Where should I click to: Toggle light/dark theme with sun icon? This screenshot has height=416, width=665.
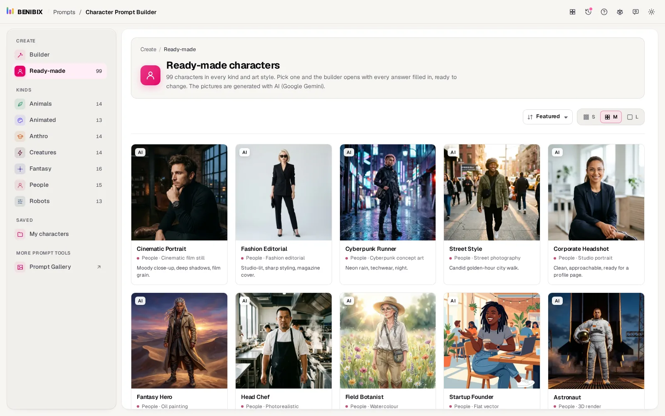point(651,12)
